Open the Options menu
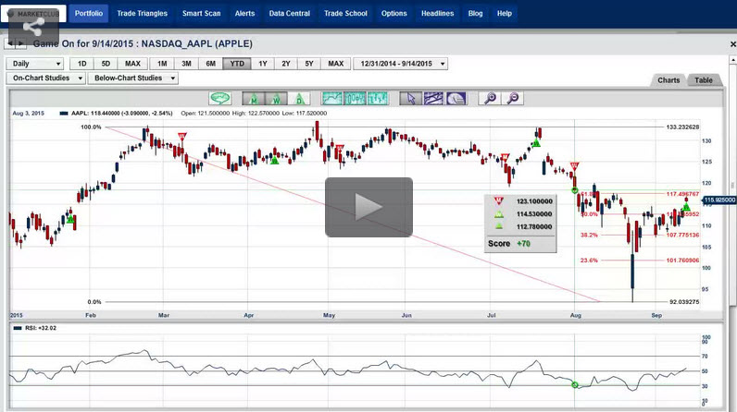The width and height of the screenshot is (737, 412). coord(393,13)
